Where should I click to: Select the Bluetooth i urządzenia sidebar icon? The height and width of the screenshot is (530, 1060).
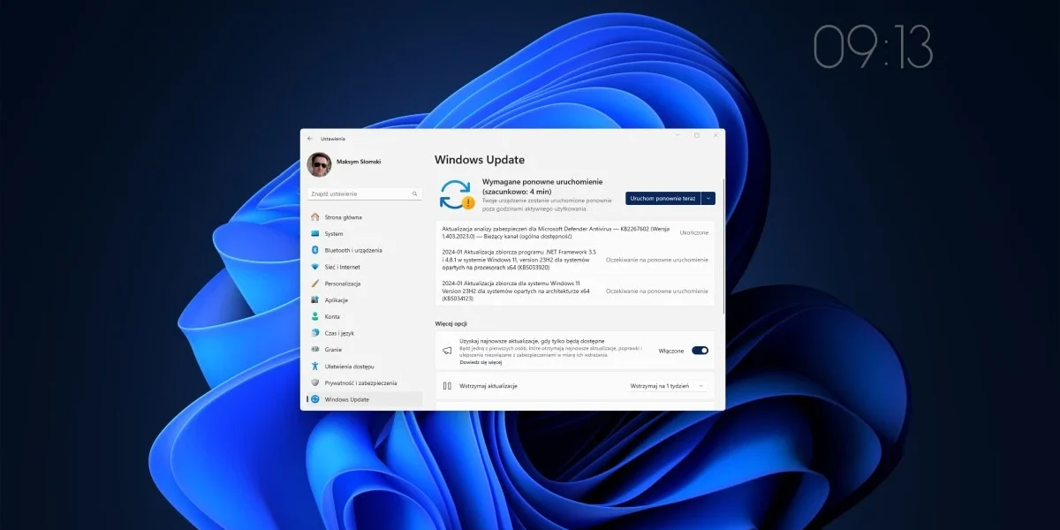coord(315,250)
